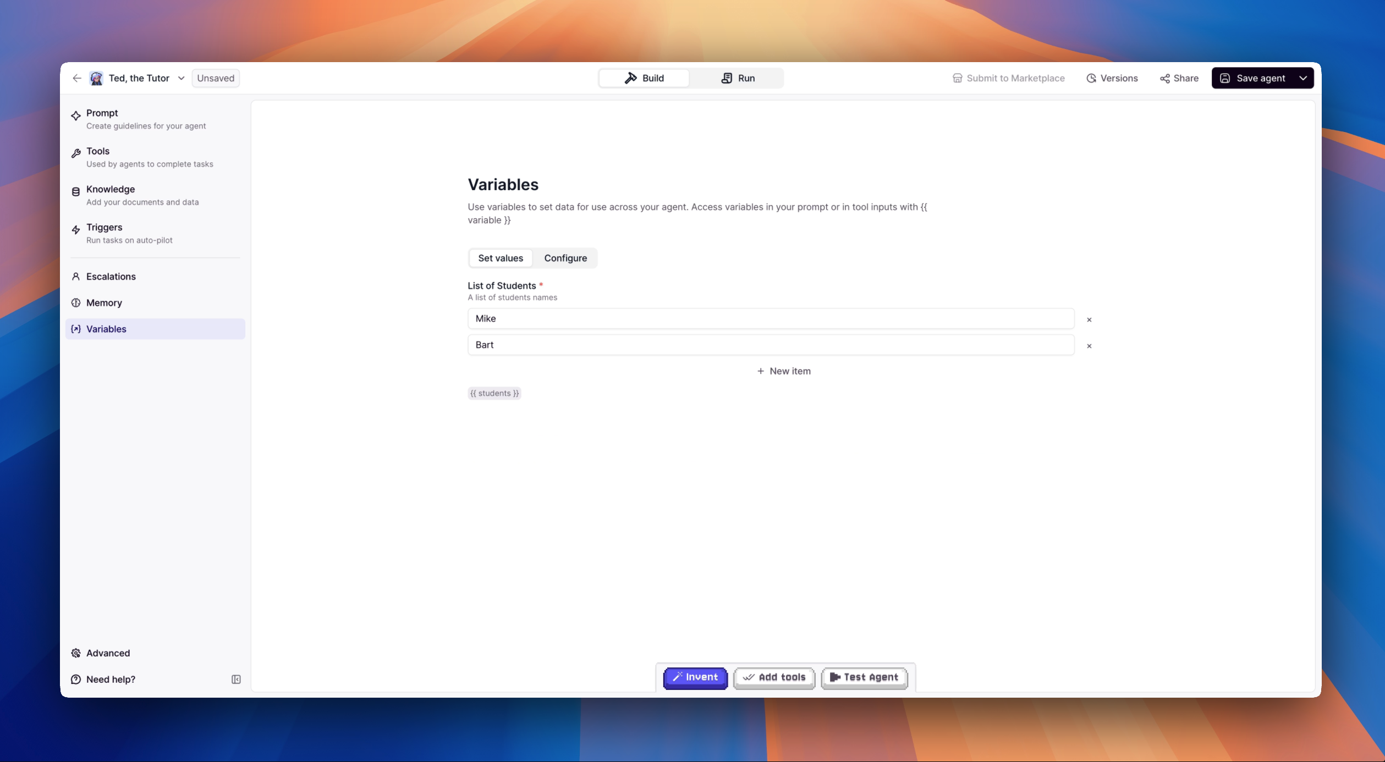The image size is (1385, 762).
Task: Add a New item to list
Action: pos(783,371)
